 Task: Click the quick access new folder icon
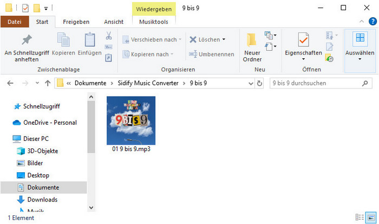(37, 8)
